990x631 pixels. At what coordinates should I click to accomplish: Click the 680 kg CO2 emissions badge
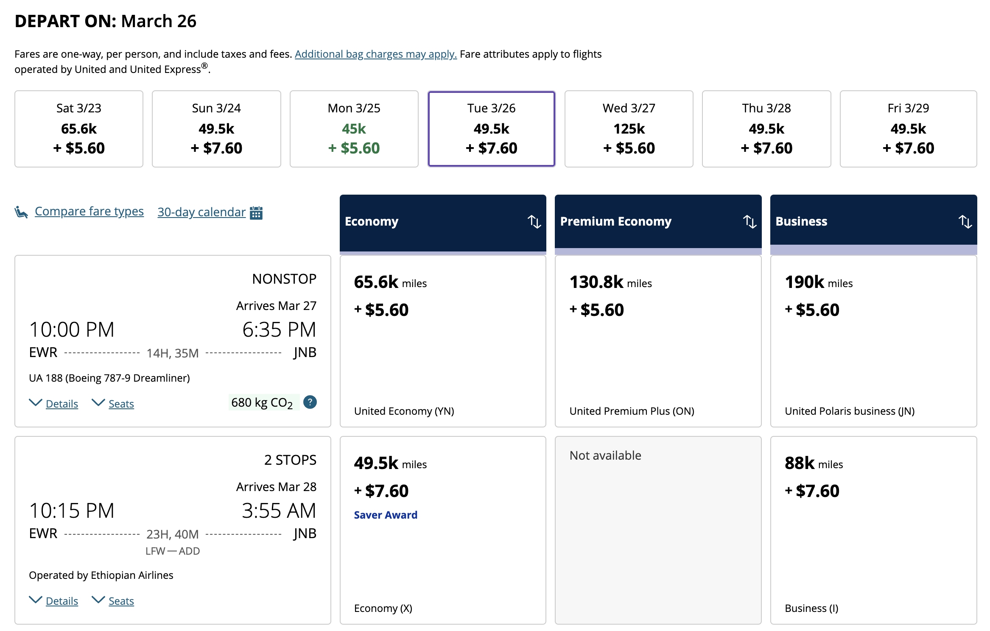(x=263, y=402)
